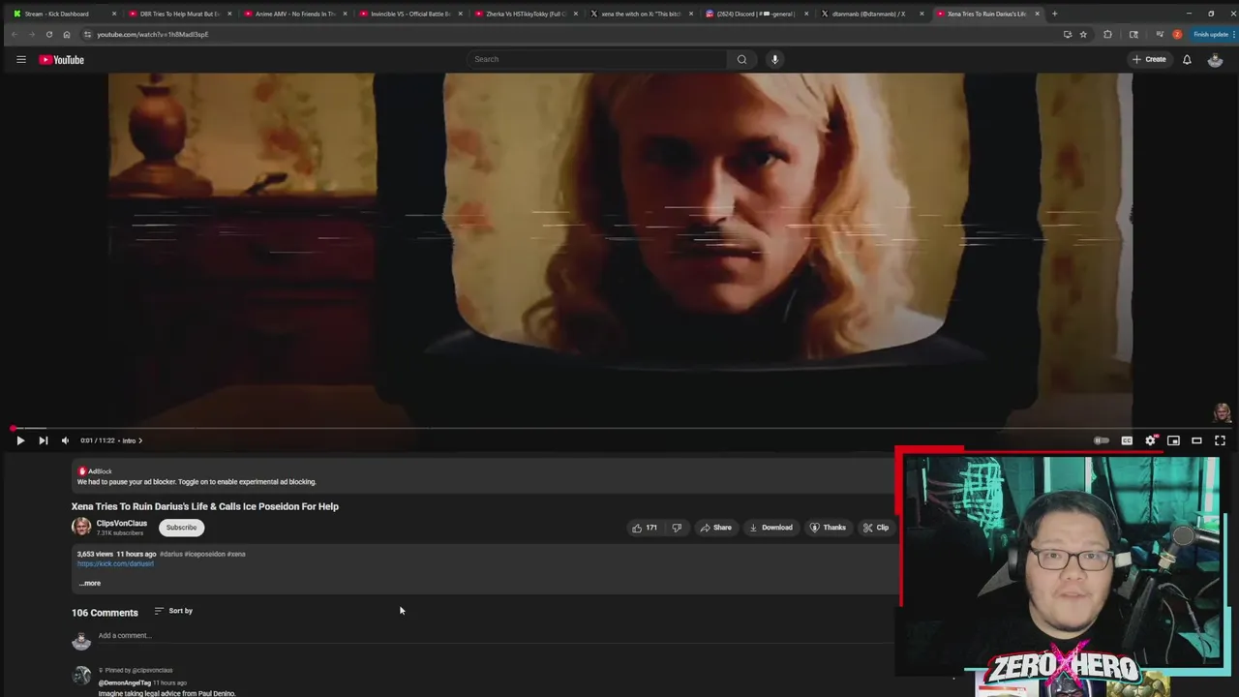The height and width of the screenshot is (697, 1239).
Task: Open the account avatar menu
Action: [1215, 60]
